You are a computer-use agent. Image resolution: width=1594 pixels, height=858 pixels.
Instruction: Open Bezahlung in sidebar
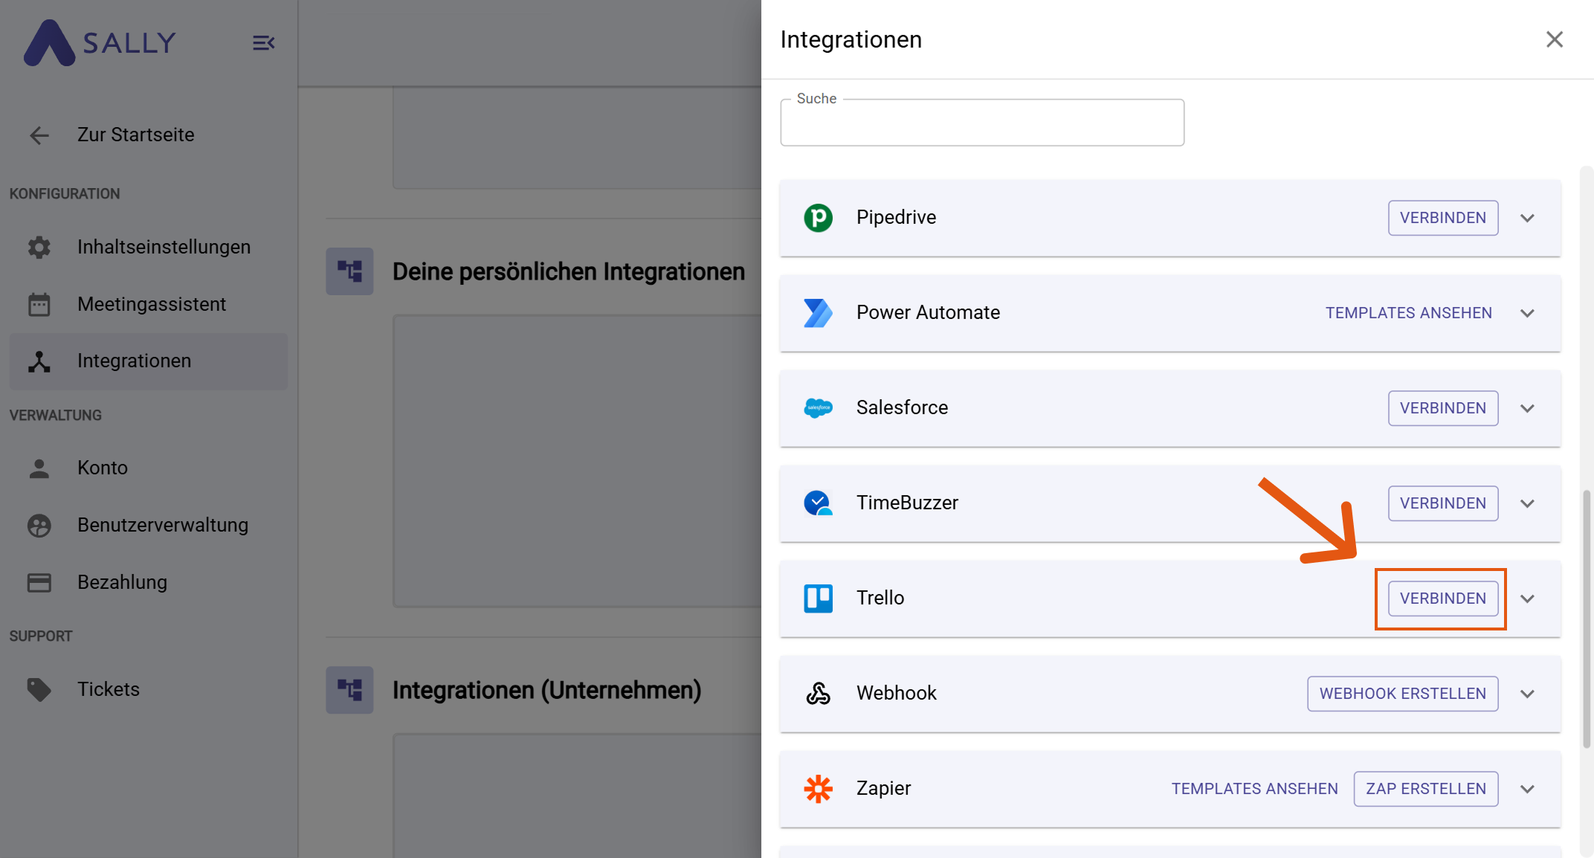click(148, 582)
